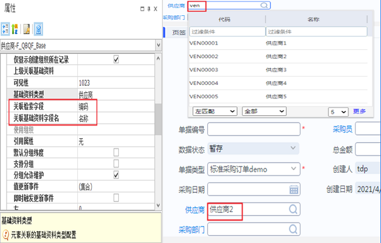Click the properties panel float window icon

point(143,9)
